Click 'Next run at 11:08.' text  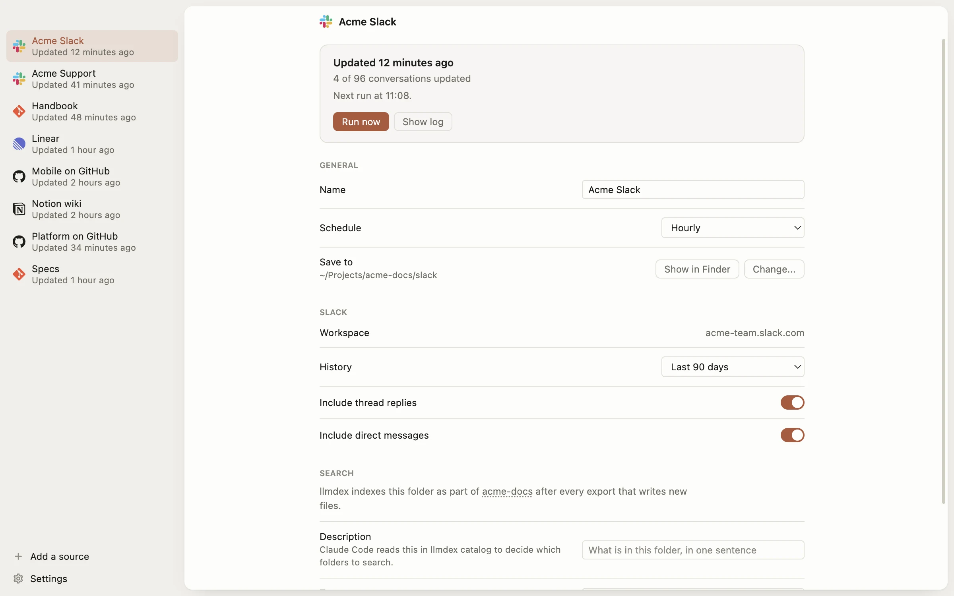point(372,95)
